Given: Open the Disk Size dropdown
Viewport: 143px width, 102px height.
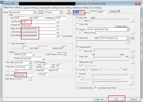Looking at the screenshot, I should [x=30, y=67].
